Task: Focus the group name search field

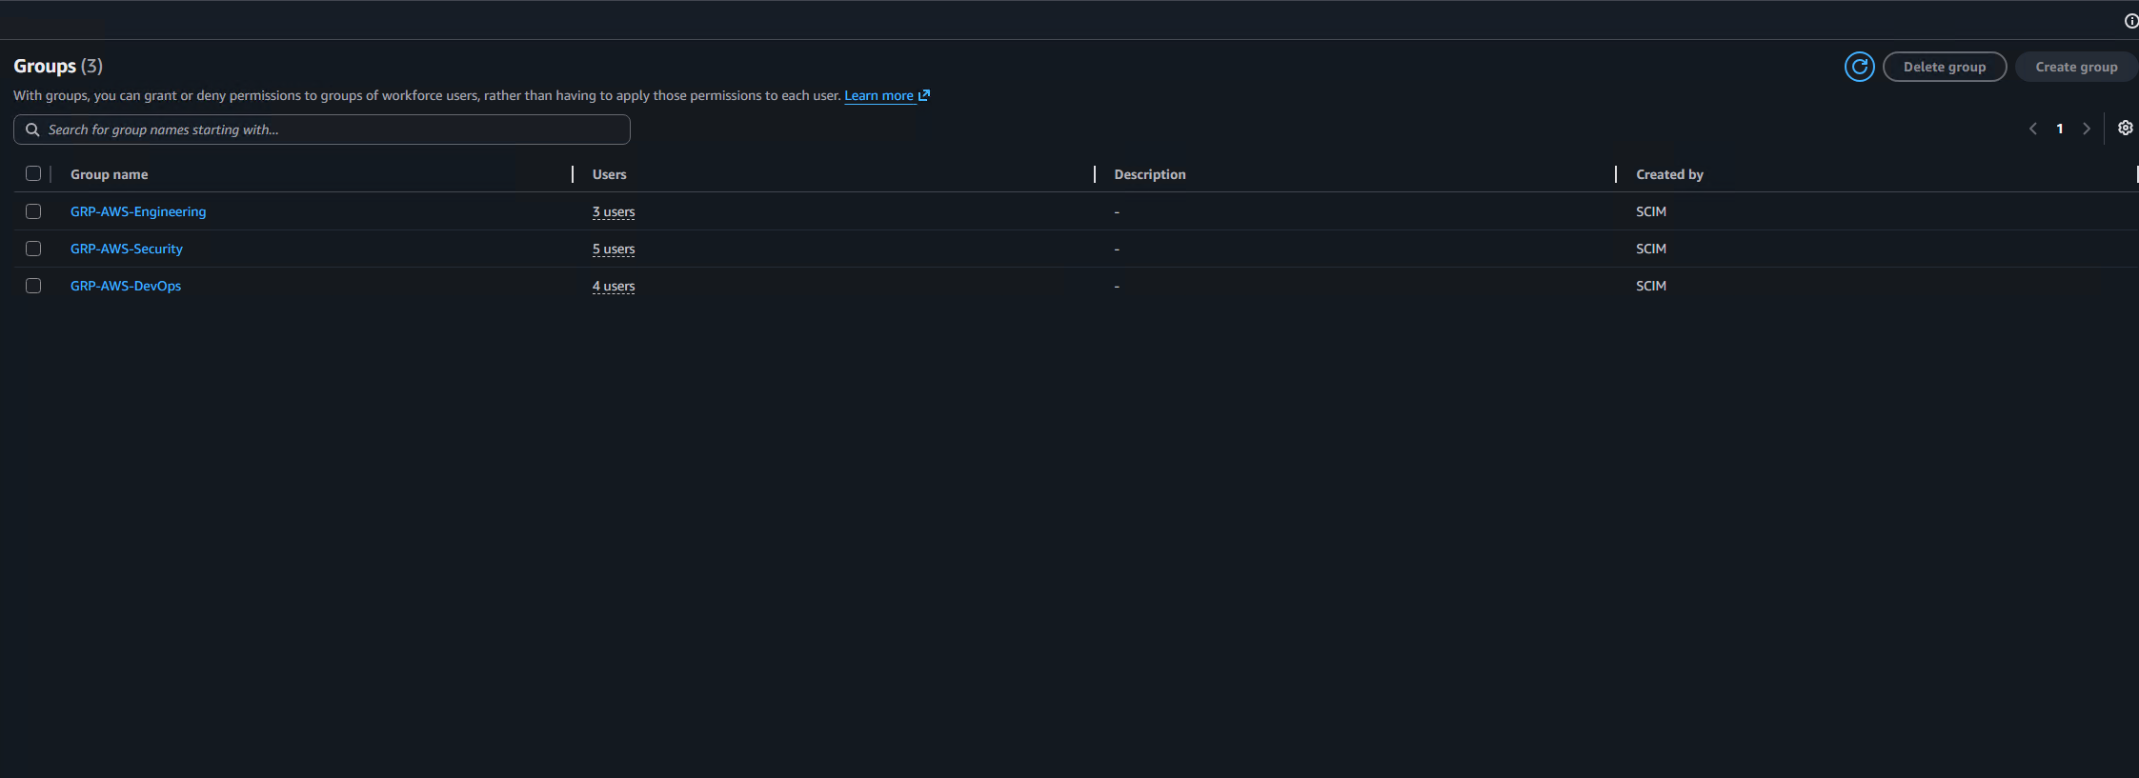Action: (x=322, y=130)
